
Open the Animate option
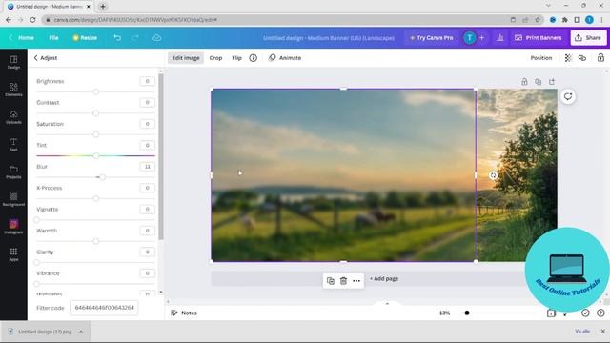pos(285,58)
